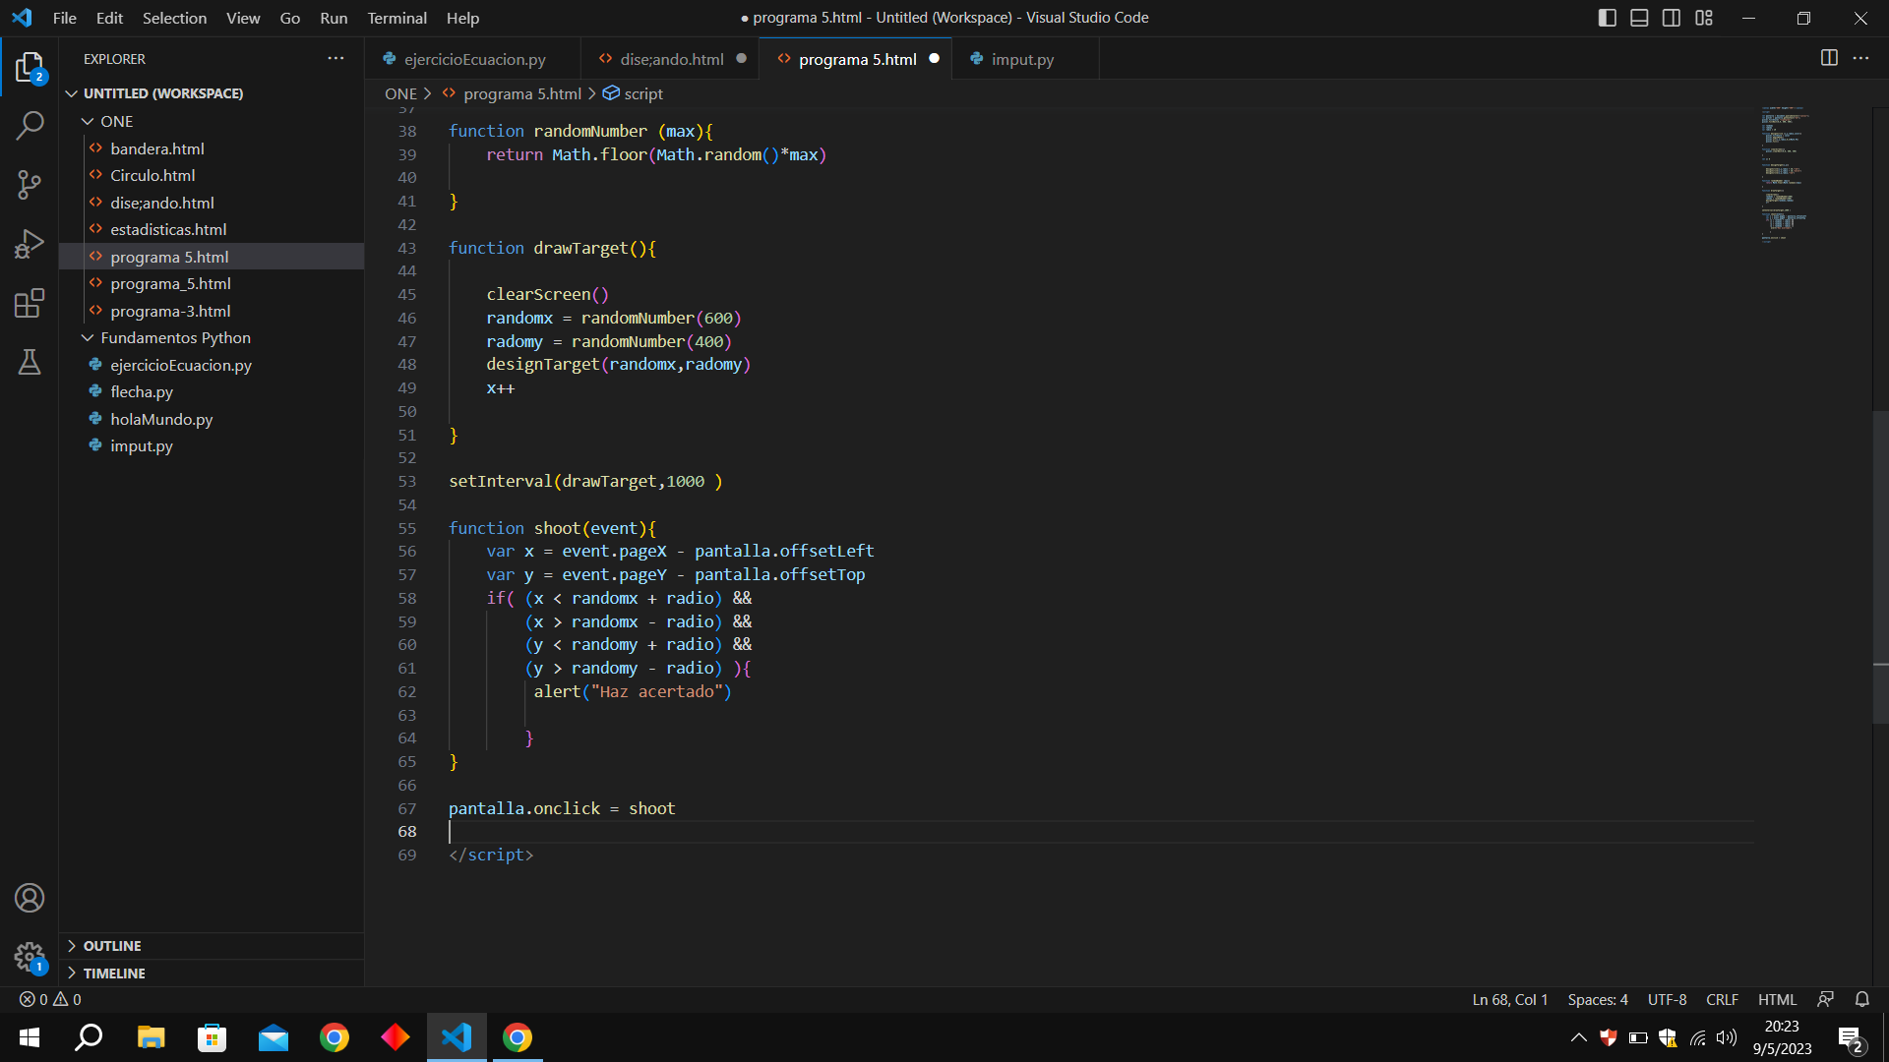Toggle the bottom Panel visibility
This screenshot has width=1889, height=1062.
[1639, 18]
